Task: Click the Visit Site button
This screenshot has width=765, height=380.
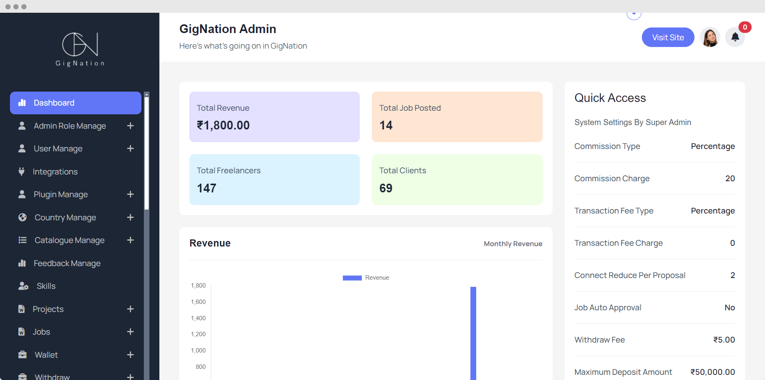Action: [x=668, y=37]
